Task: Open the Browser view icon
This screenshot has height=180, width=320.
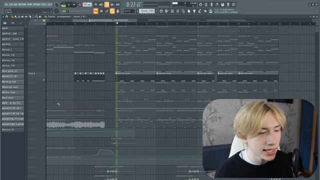Action: (x=183, y=11)
